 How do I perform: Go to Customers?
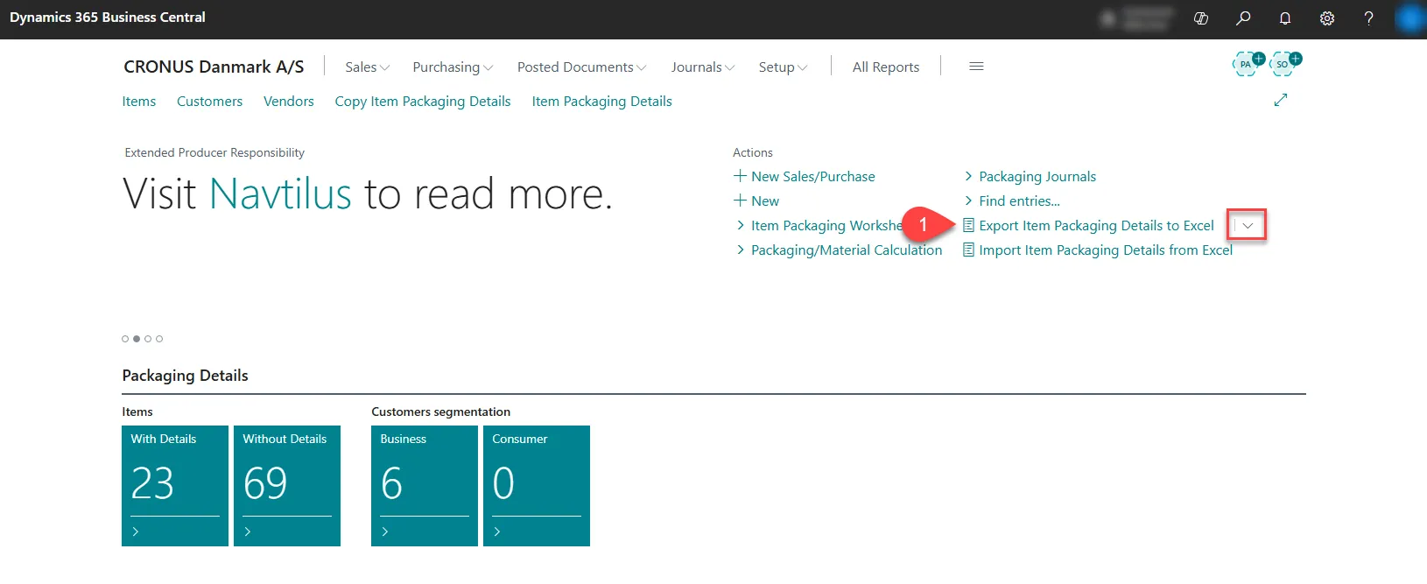[210, 102]
